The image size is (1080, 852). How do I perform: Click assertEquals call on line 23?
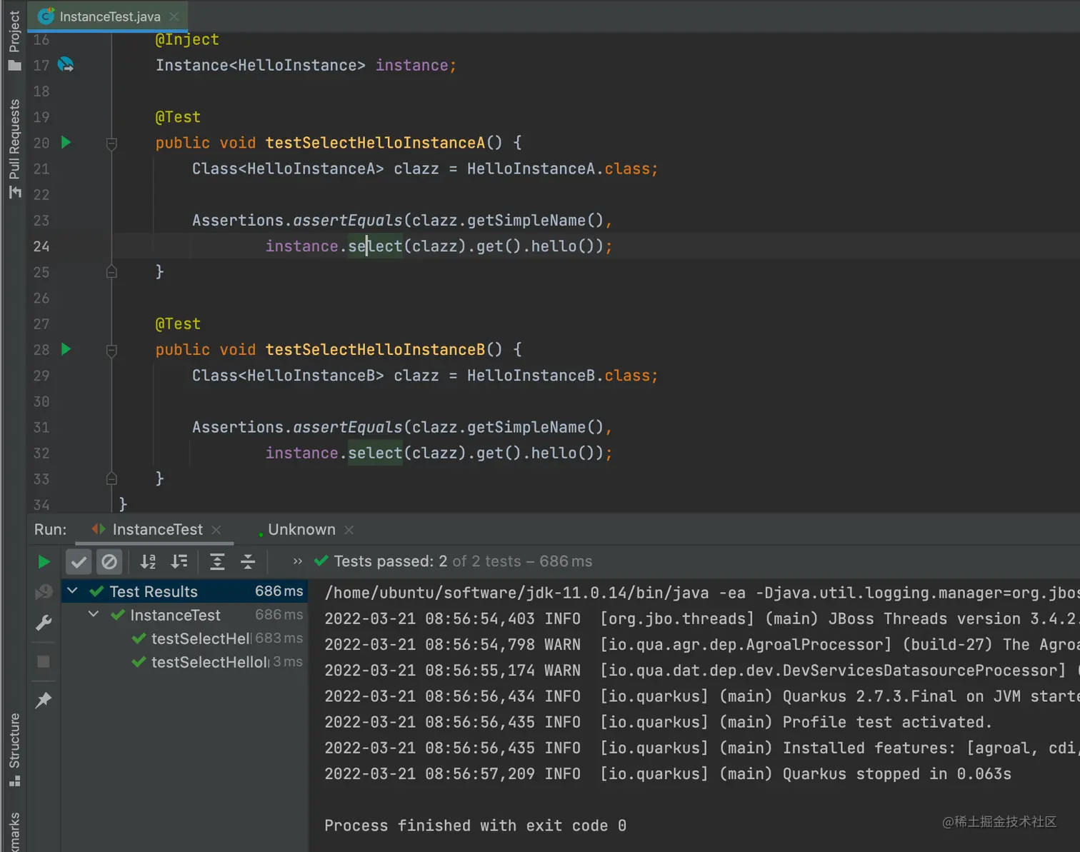point(347,221)
